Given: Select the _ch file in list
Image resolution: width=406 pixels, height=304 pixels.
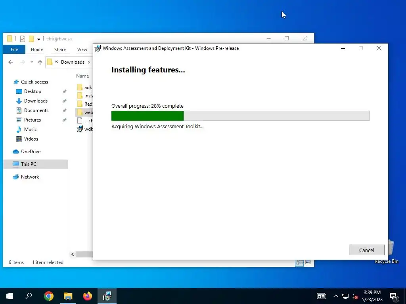Looking at the screenshot, I should (x=85, y=120).
